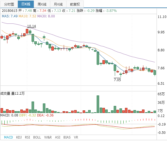Switch to the KDJ indicator
Viewport: 167px width, 141px height.
(x=19, y=137)
